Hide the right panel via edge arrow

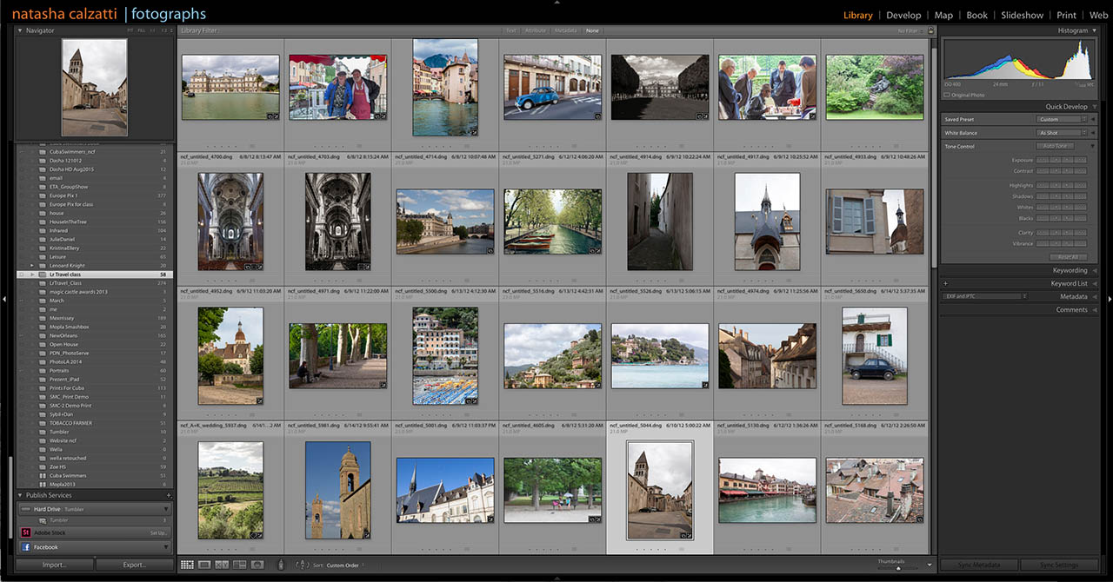click(x=1109, y=298)
